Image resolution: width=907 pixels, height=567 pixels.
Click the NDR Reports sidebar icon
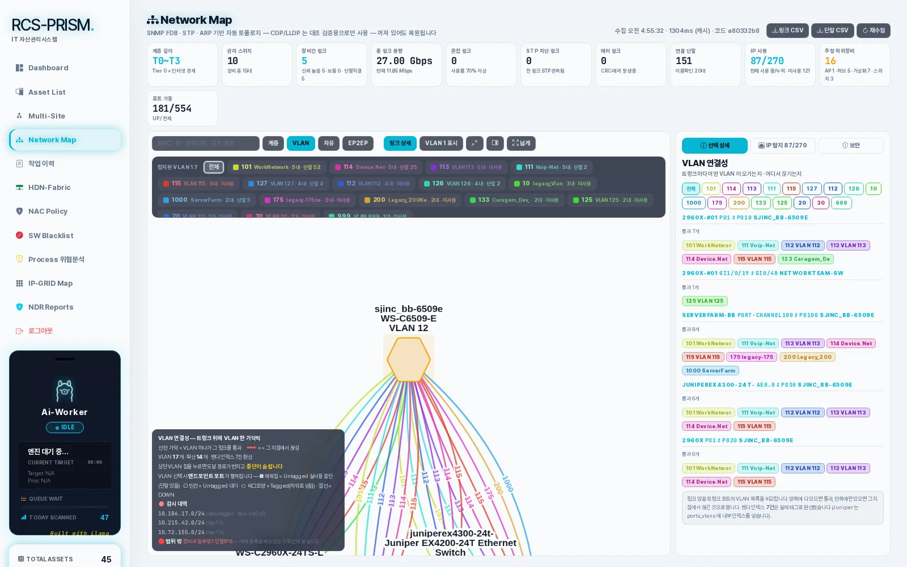(19, 307)
